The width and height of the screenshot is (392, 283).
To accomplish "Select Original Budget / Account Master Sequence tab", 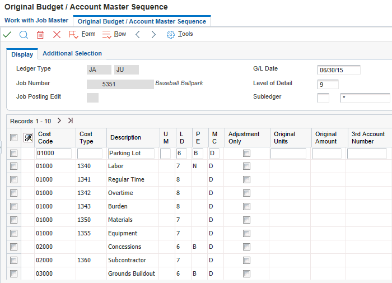I will click(x=142, y=21).
